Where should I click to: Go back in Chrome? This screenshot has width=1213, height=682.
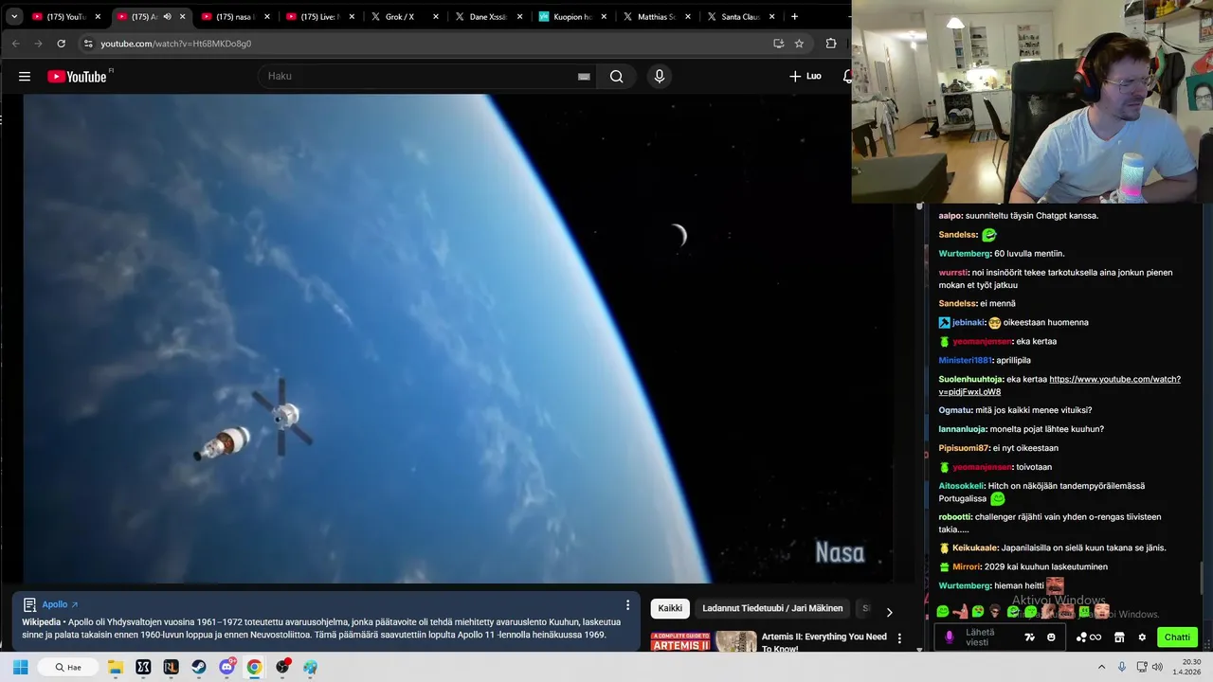15,44
